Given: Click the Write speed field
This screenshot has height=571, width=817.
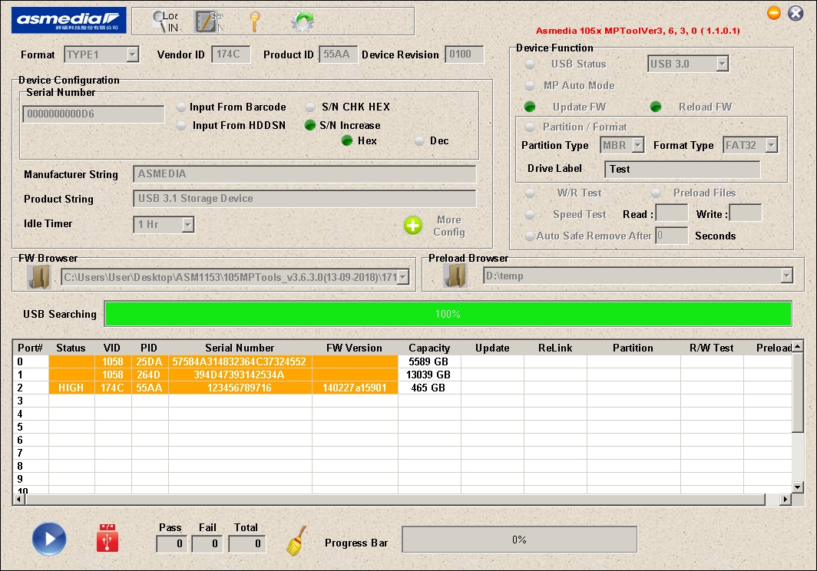Looking at the screenshot, I should pyautogui.click(x=745, y=213).
